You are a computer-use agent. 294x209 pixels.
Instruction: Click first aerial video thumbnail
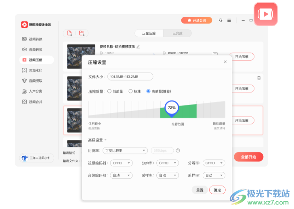[81, 57]
